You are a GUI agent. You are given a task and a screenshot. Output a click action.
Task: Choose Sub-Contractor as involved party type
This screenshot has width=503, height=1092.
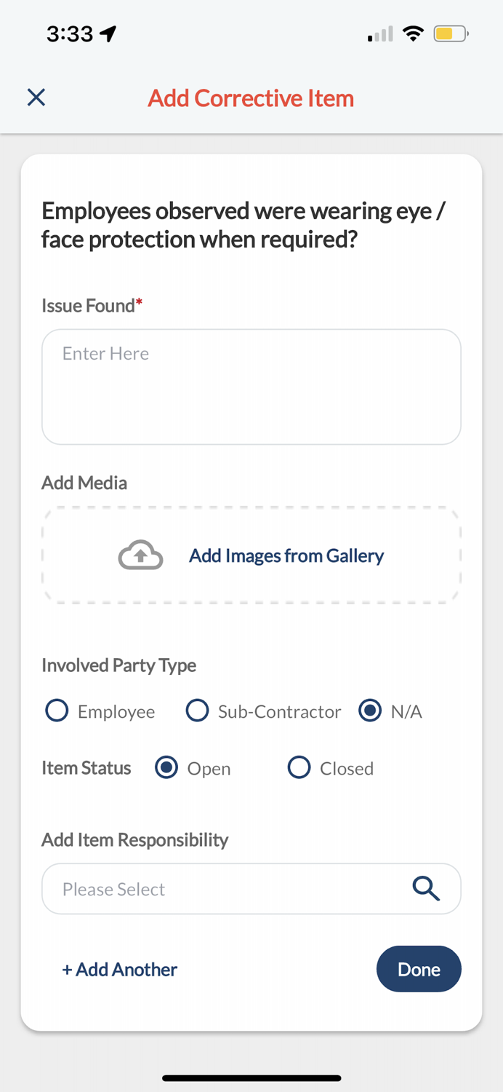point(197,711)
